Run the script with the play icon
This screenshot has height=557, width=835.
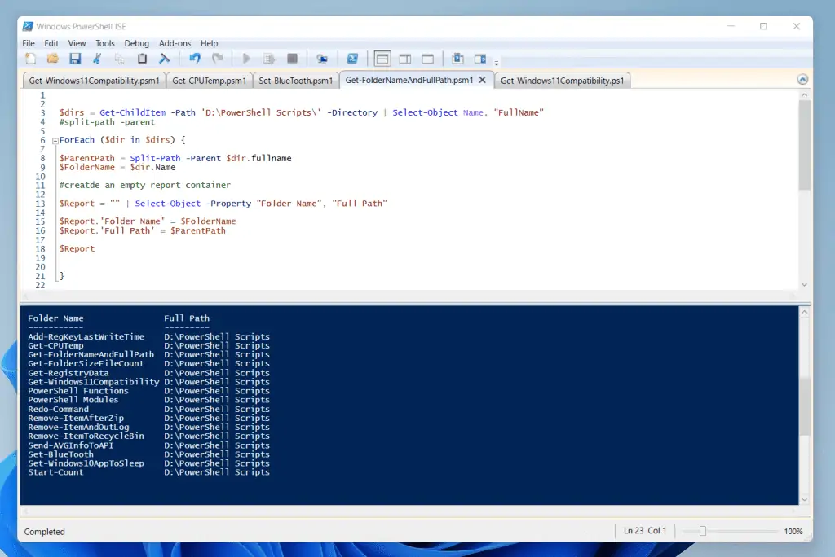pos(246,59)
